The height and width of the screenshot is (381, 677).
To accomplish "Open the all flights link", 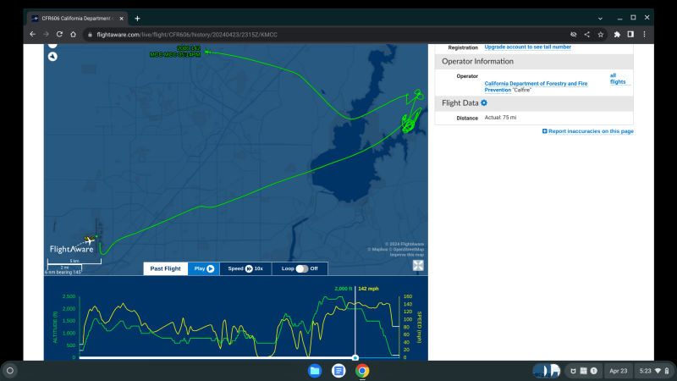I will coord(618,79).
